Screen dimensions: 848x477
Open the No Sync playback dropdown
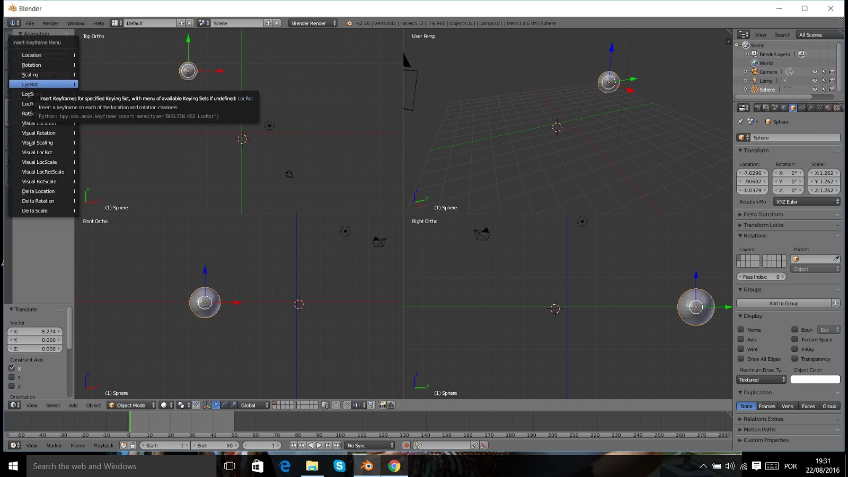coord(369,445)
